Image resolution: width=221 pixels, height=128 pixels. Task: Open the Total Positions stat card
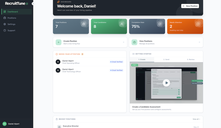tap(71, 26)
